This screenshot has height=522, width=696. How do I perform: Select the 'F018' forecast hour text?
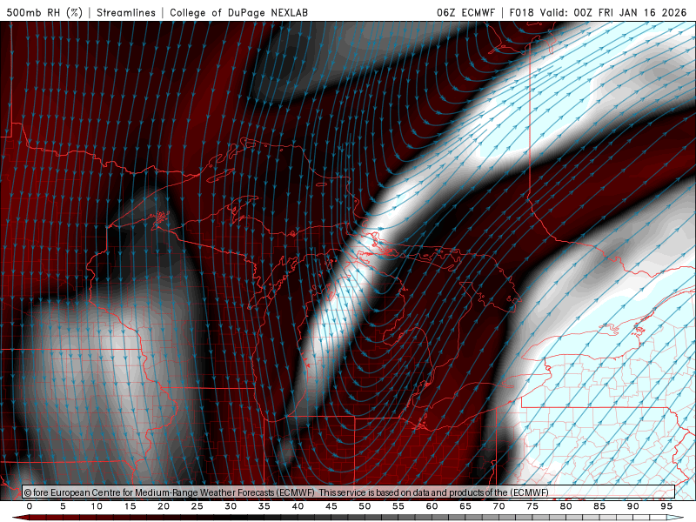coord(521,12)
